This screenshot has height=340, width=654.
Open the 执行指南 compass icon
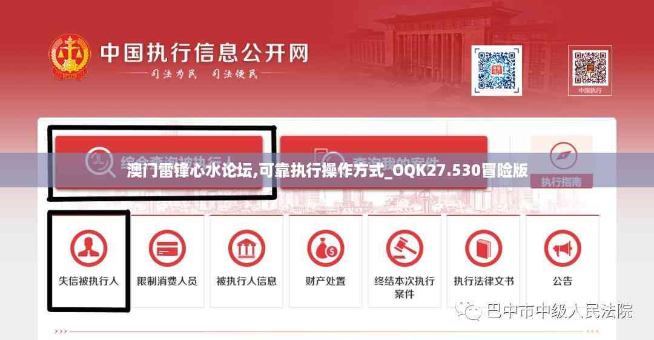(x=563, y=156)
